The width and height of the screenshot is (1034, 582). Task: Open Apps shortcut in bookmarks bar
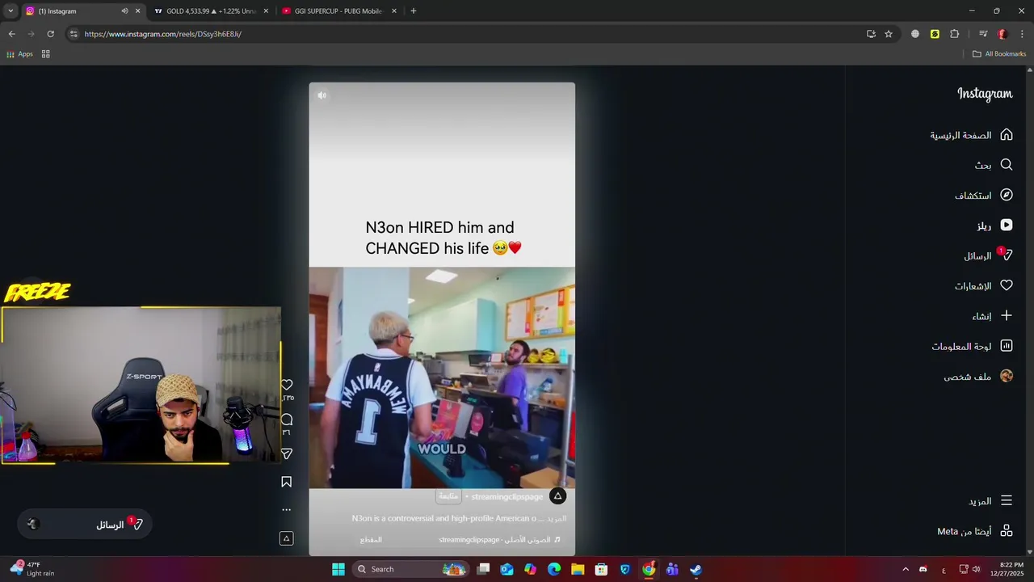click(19, 54)
